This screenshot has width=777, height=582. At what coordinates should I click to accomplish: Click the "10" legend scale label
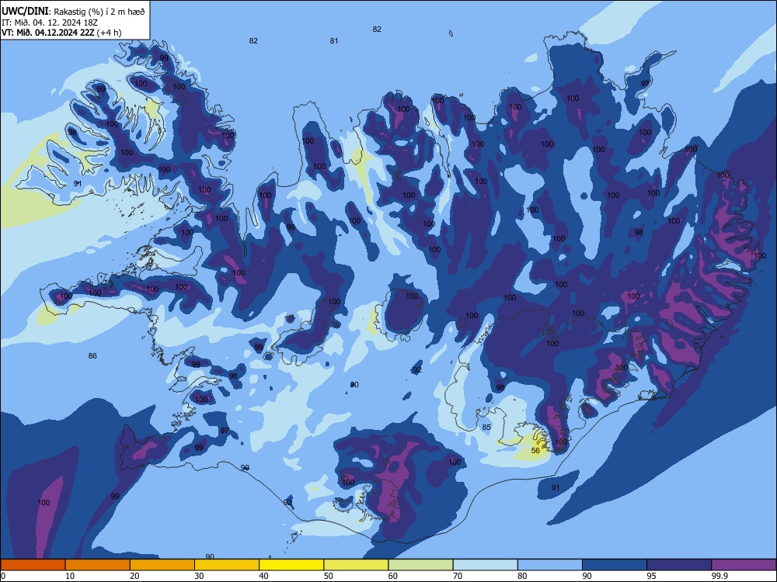pos(70,576)
